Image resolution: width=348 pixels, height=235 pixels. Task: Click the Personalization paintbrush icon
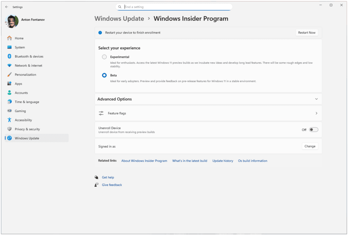10,75
